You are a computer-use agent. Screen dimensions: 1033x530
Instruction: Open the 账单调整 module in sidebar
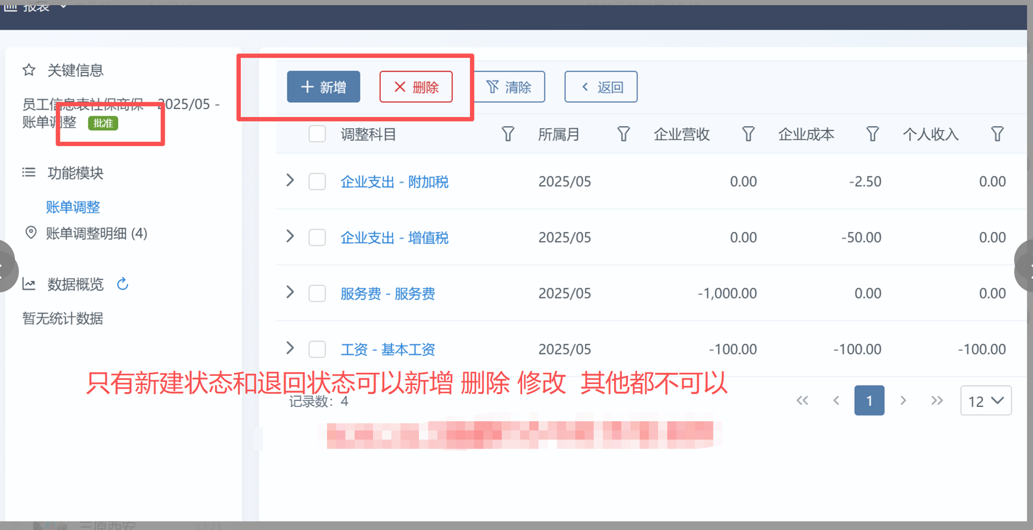(x=73, y=207)
